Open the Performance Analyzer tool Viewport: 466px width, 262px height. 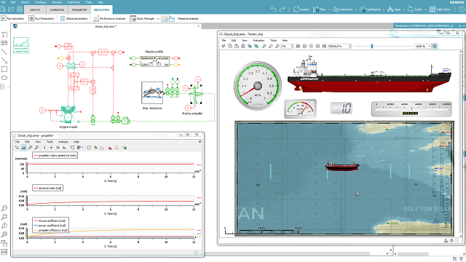(109, 18)
